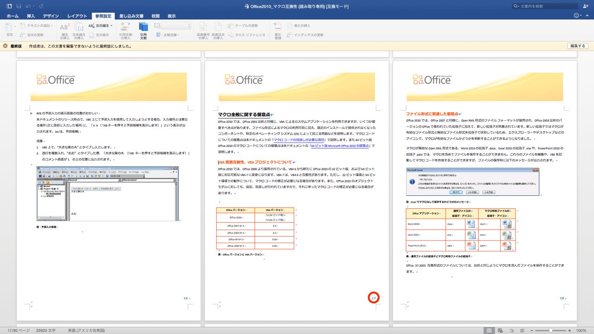Click the 注の表示 show notes icon
Viewport: 594px width, 334px height.
91,35
